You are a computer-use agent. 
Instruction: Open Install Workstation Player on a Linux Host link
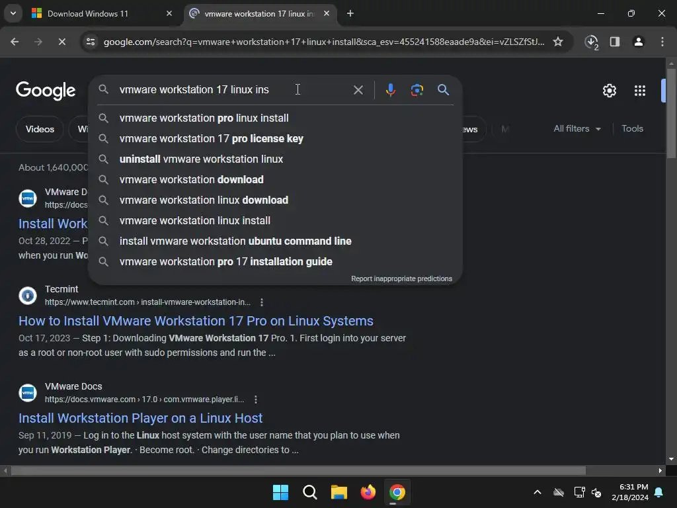[140, 418]
